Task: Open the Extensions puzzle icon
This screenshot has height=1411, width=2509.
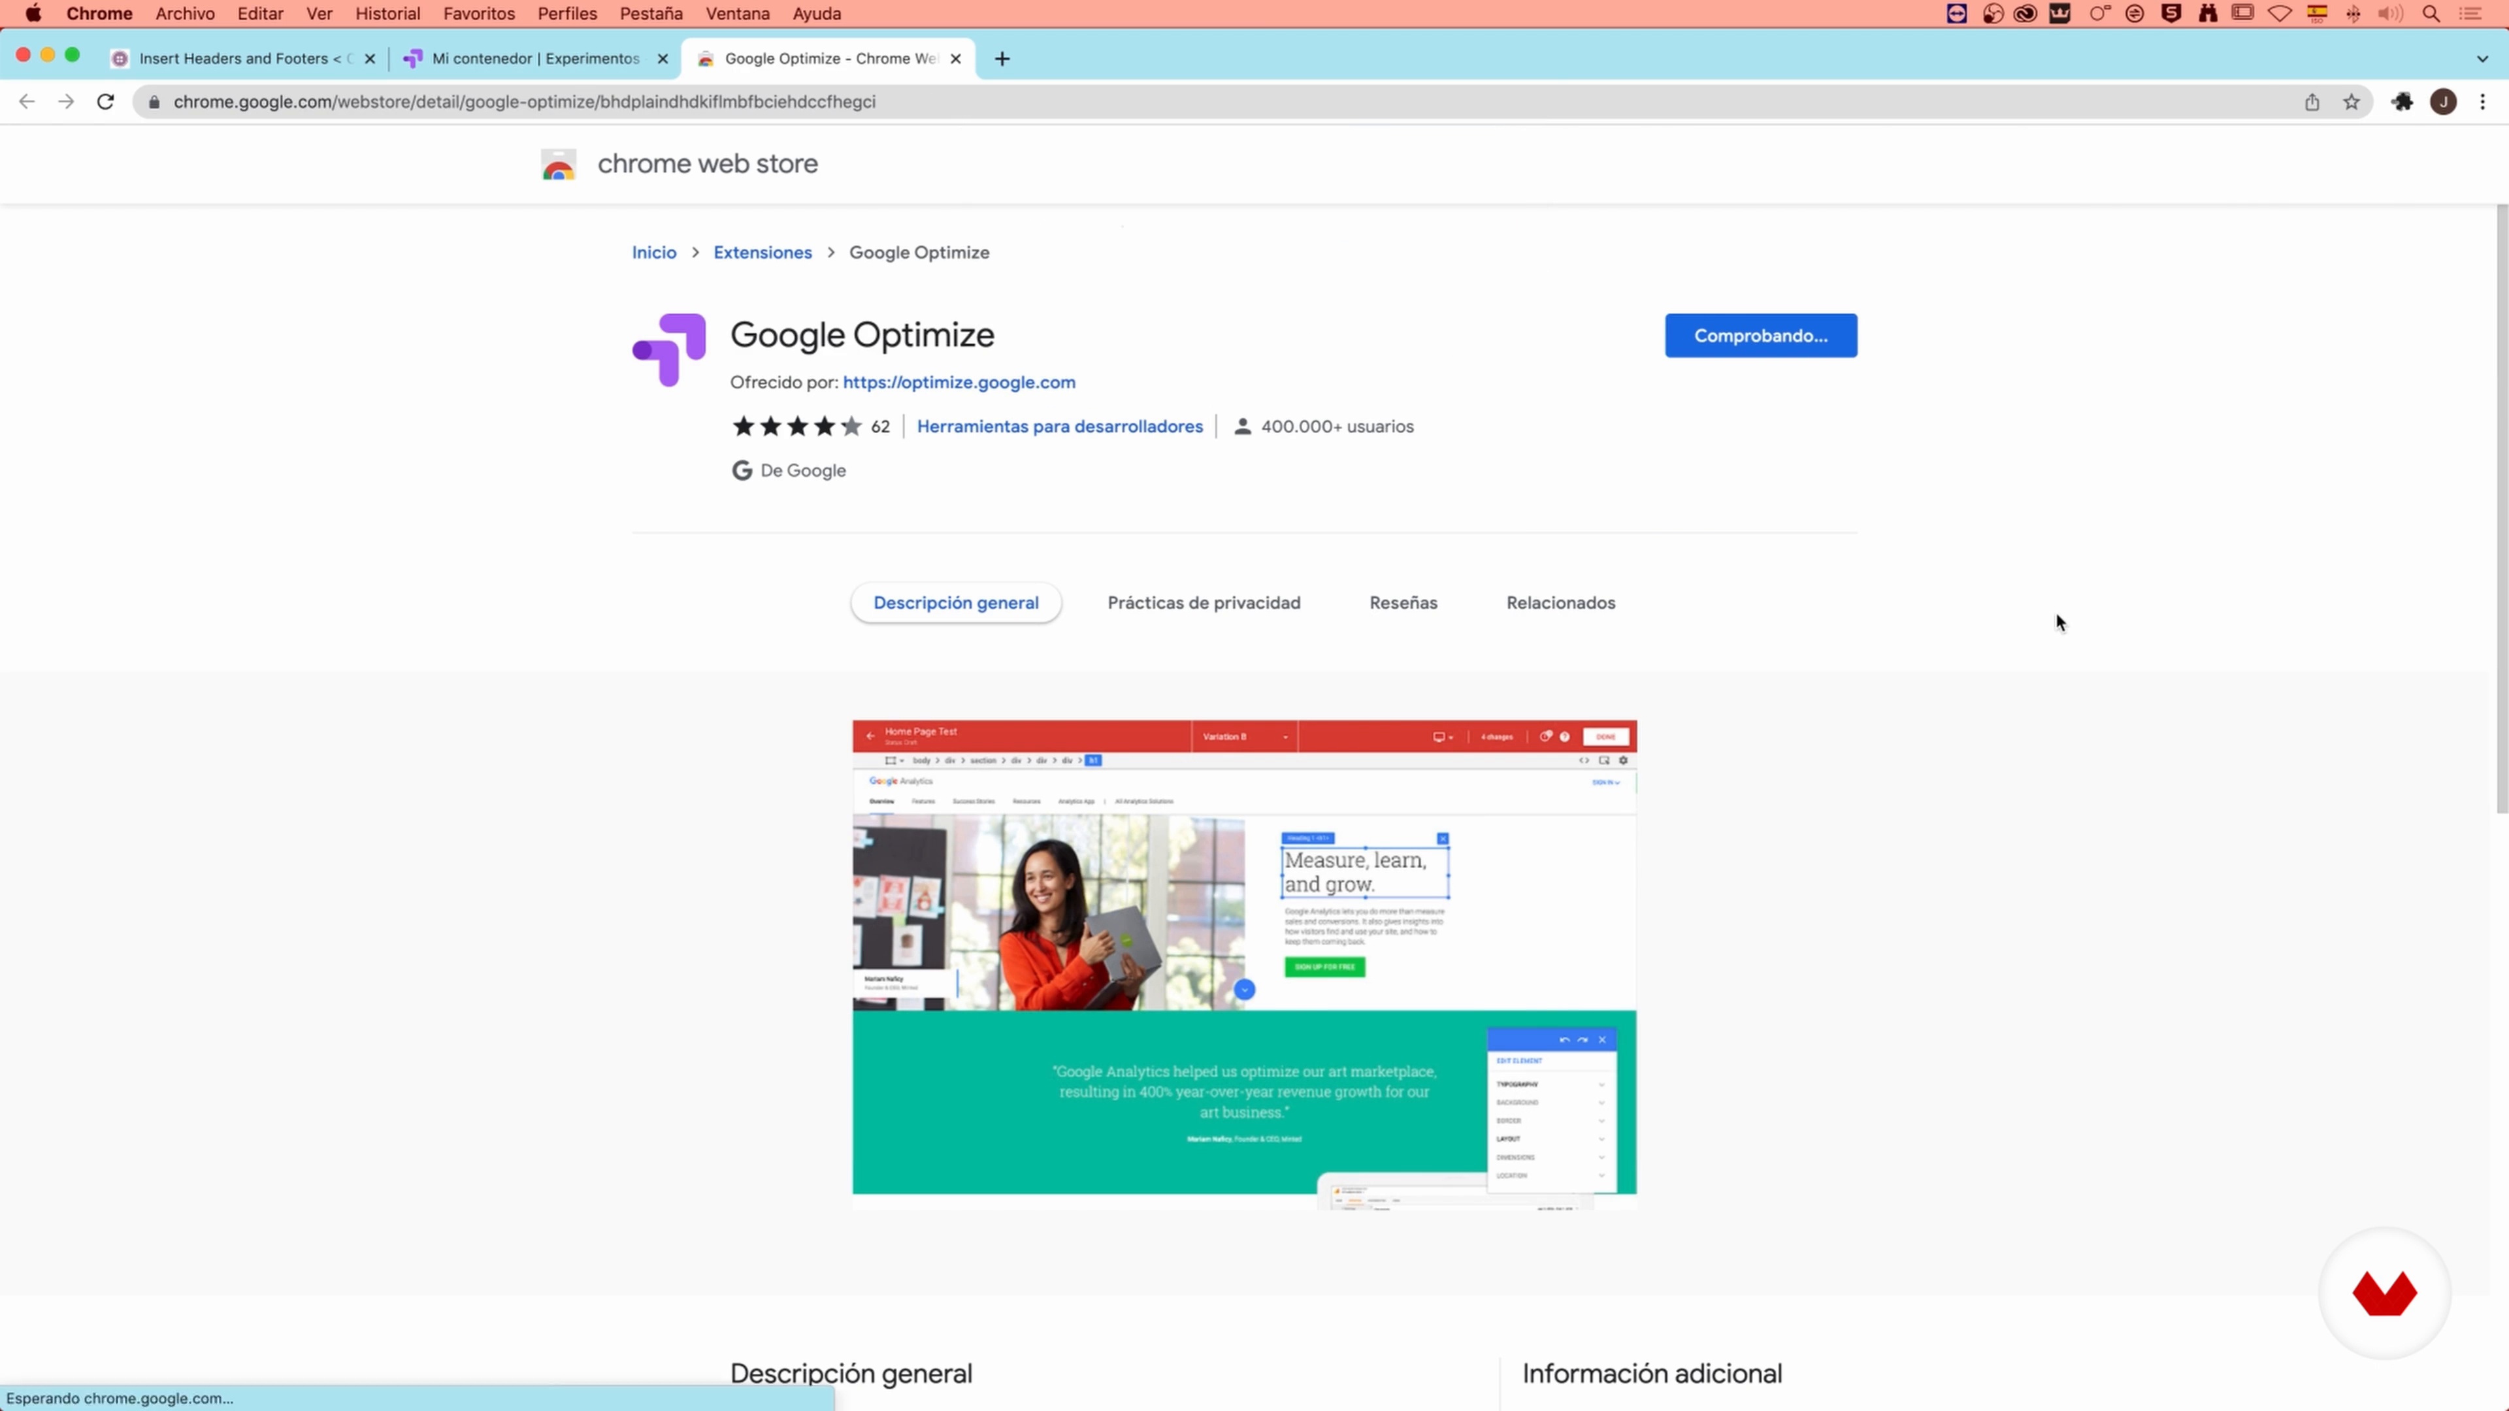Action: click(x=2403, y=103)
